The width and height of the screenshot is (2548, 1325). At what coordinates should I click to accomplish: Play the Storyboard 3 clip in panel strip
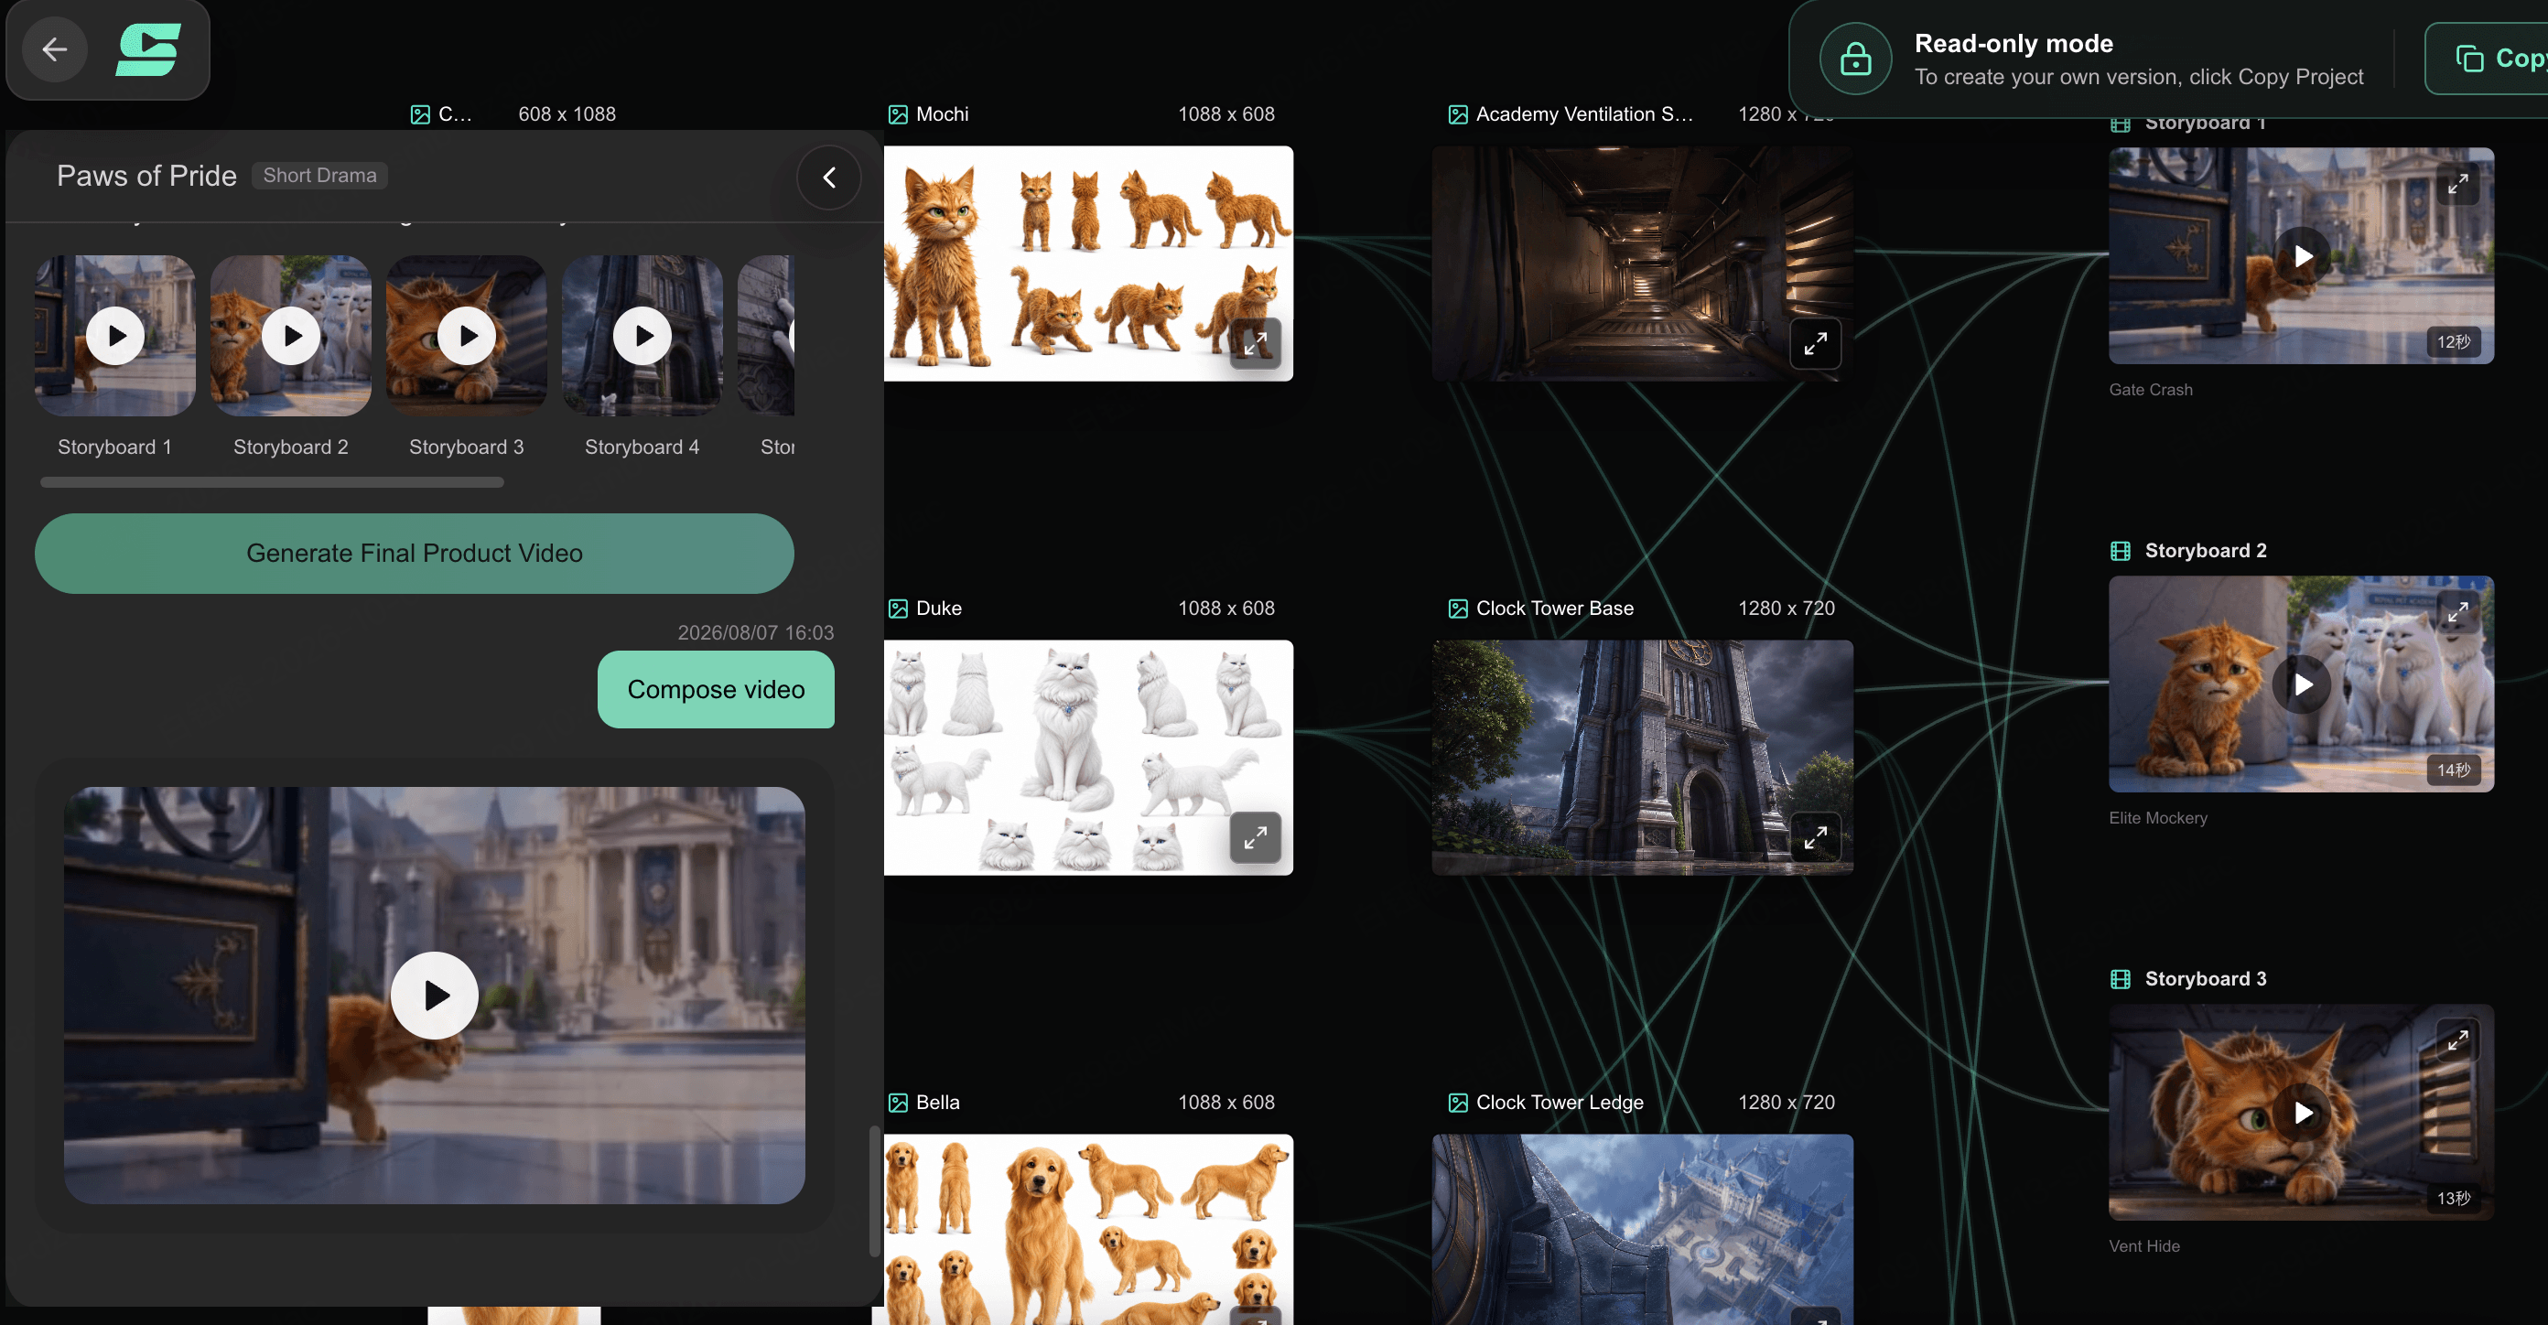[467, 335]
